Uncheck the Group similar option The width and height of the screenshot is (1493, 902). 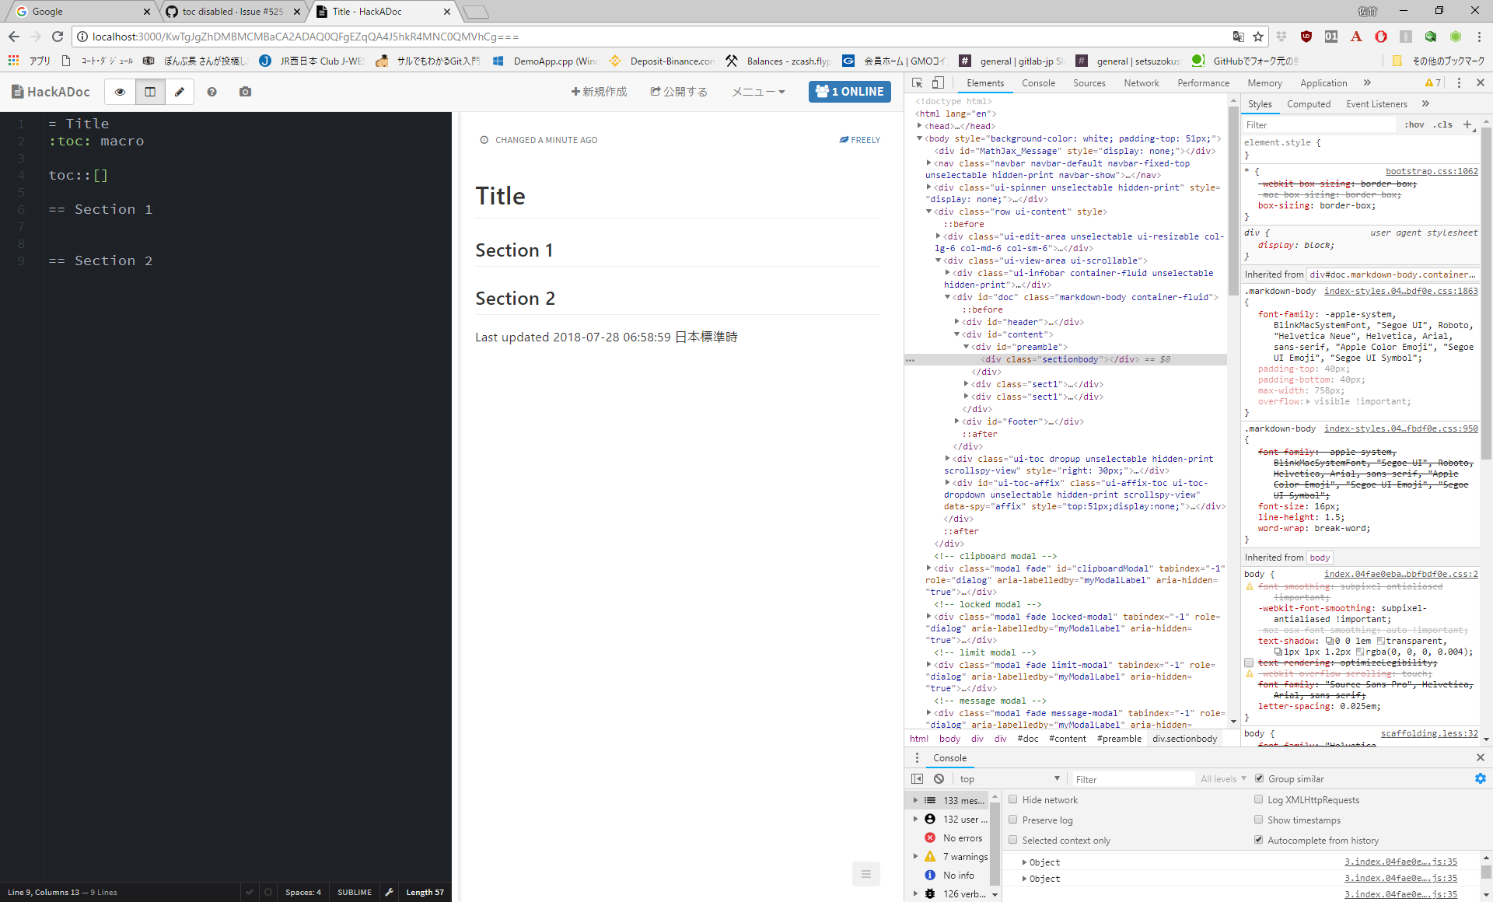point(1259,778)
